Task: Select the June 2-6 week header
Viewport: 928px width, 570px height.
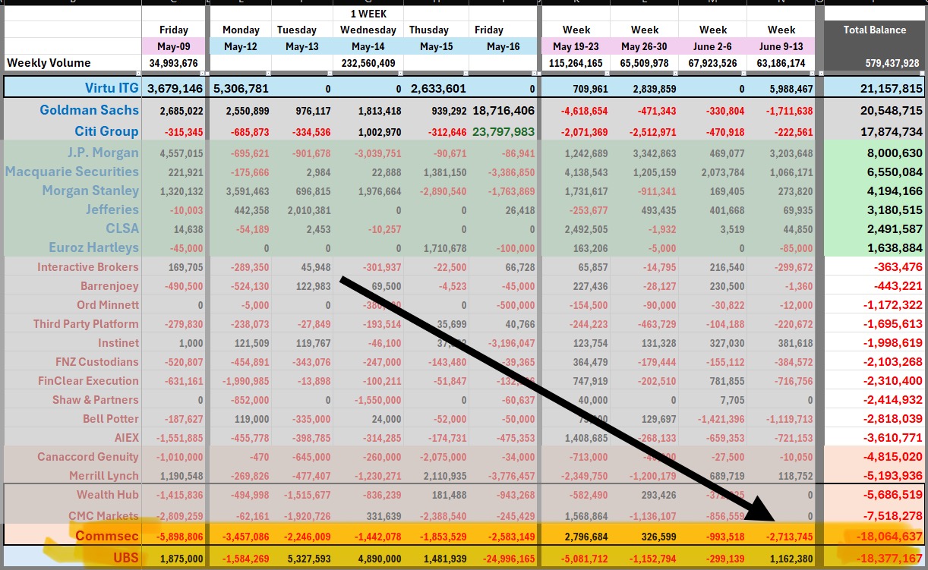Action: coord(713,46)
